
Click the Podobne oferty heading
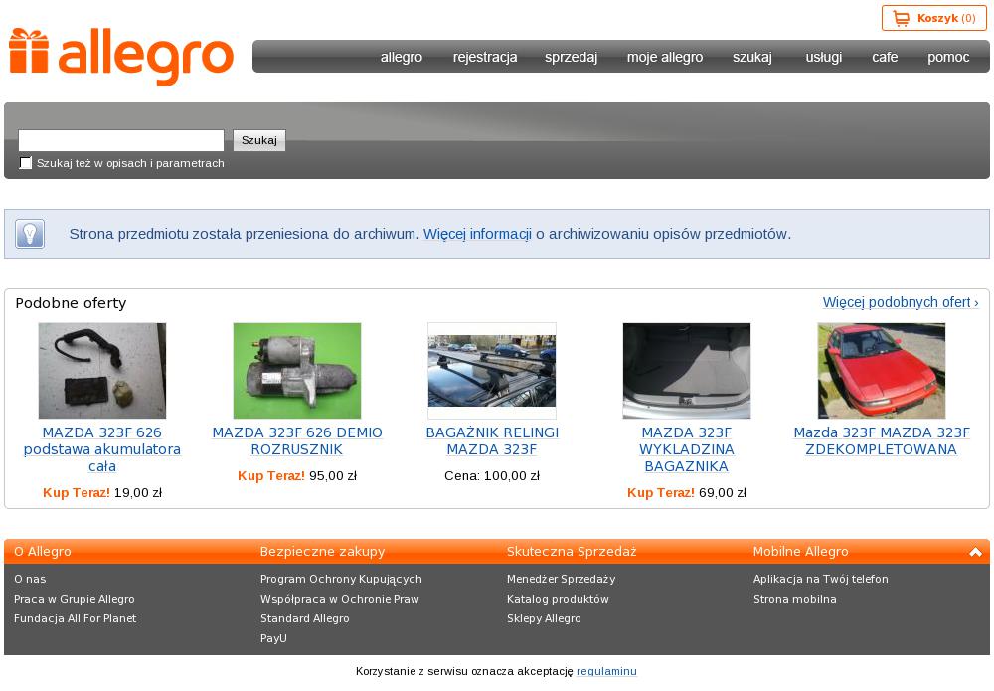tap(71, 303)
